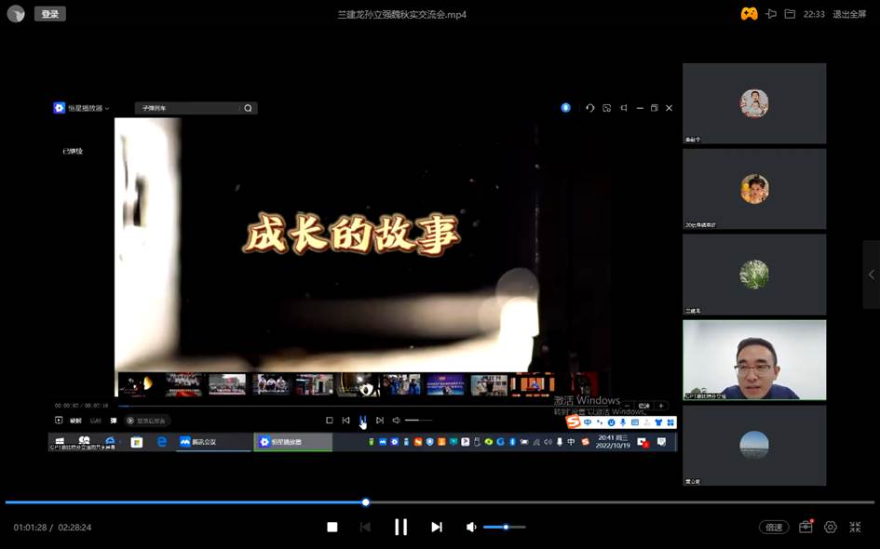Viewport: 880px width, 549px height.
Task: Open the 倍速 playback speed menu
Action: pos(774,527)
